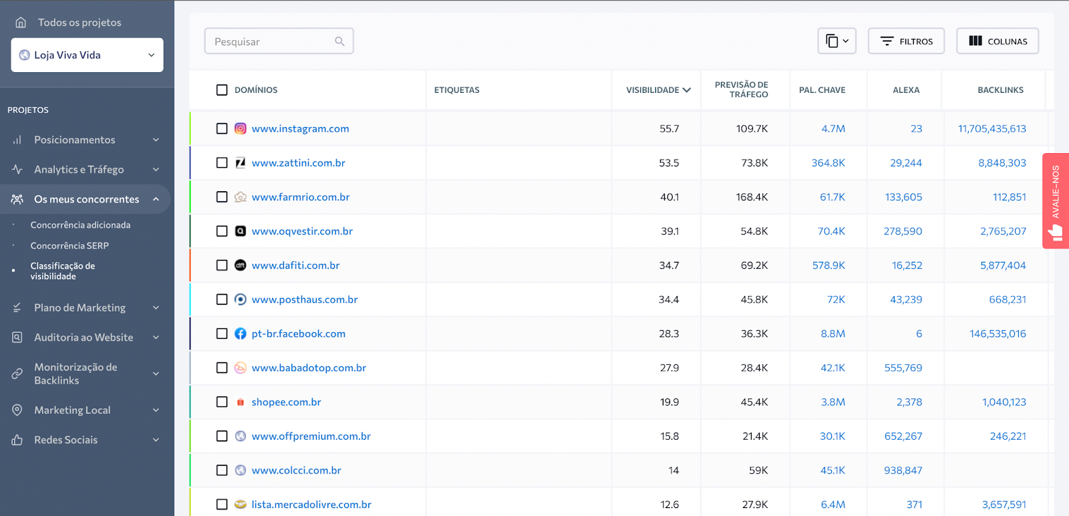Click the Shopee favicon
The height and width of the screenshot is (516, 1069).
point(241,402)
